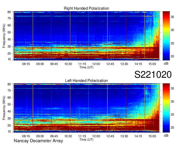The image size is (177, 144).
Task: Click "Time (UT)" label under Left Handed plot
Action: click(x=86, y=140)
